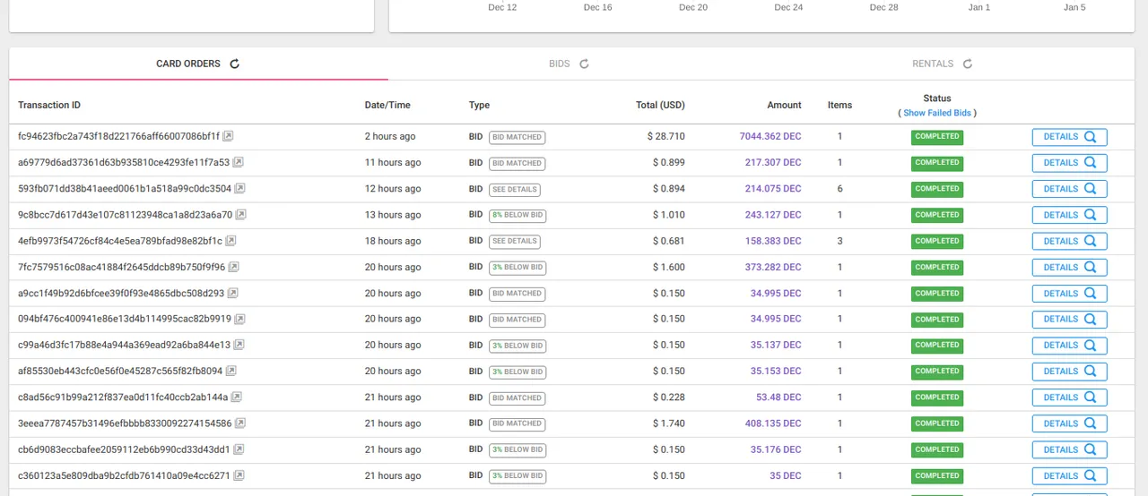The height and width of the screenshot is (496, 1148).
Task: Open external link icon for transaction a9cc1f49b92d6bfc
Action: click(233, 293)
